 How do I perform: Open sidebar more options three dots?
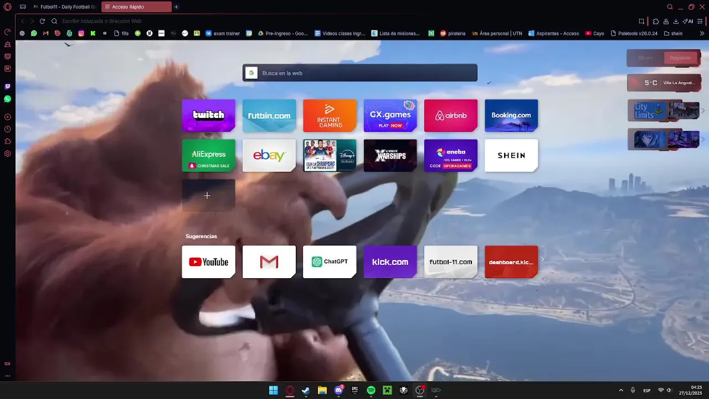tap(7, 376)
